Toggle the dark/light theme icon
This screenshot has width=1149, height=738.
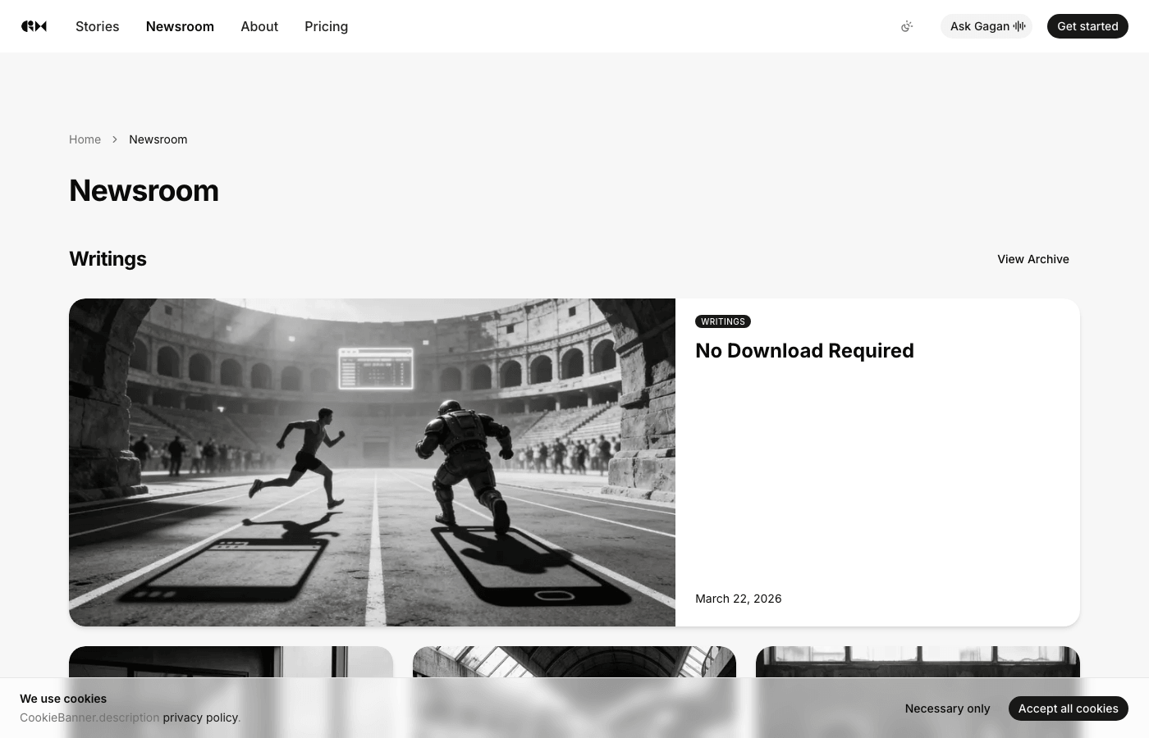click(907, 26)
